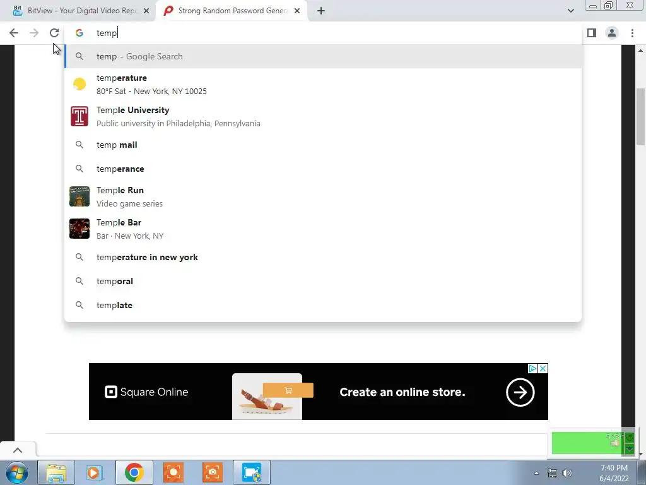Choose 'temperature in new york' suggestion
Image resolution: width=646 pixels, height=485 pixels.
tap(323, 257)
